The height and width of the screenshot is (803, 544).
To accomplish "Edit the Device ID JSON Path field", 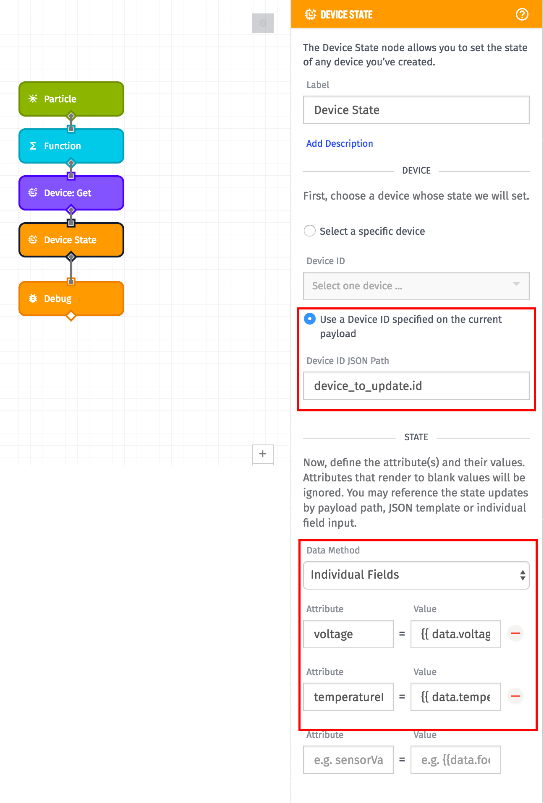I will [416, 386].
